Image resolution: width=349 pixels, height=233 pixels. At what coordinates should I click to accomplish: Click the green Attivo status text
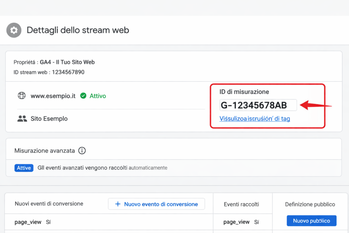pos(98,96)
